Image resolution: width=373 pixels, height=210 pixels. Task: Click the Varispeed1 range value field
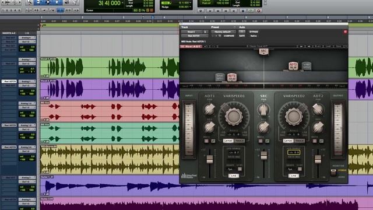(x=234, y=135)
